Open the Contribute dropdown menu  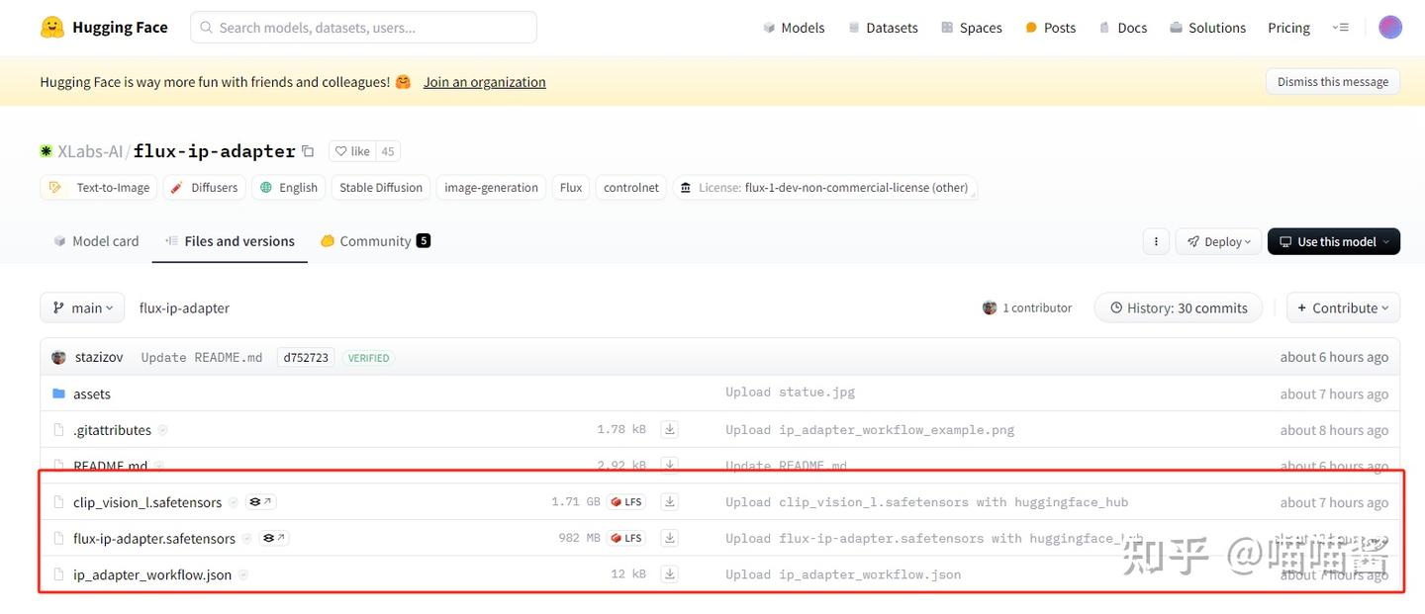pos(1343,307)
